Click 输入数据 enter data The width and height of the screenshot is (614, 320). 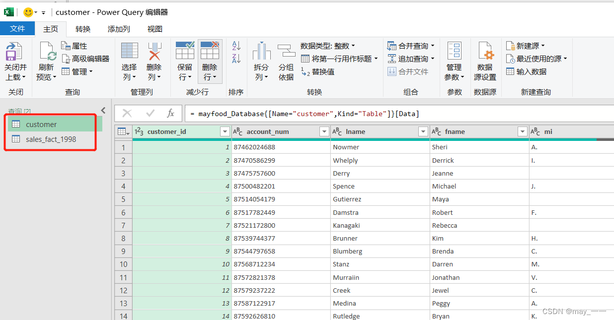[x=527, y=71]
